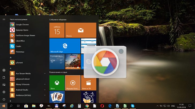Click the network icon in system tray
The height and width of the screenshot is (109, 195).
point(165,106)
